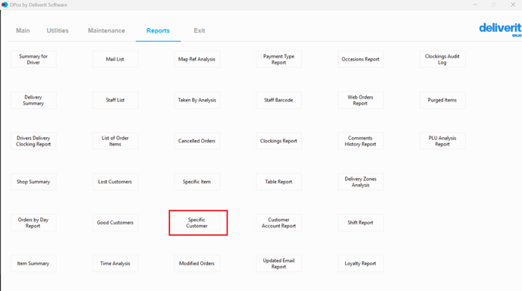The height and width of the screenshot is (291, 522).
Task: Show the Staff List report
Action: coord(115,100)
